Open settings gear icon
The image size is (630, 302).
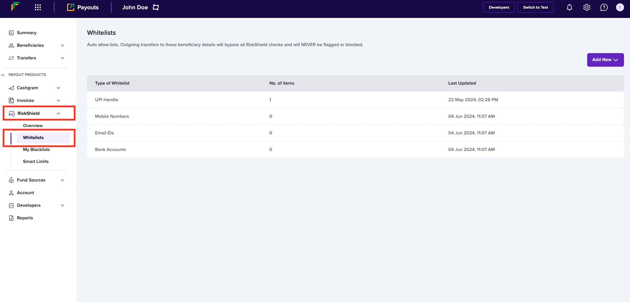(x=587, y=7)
